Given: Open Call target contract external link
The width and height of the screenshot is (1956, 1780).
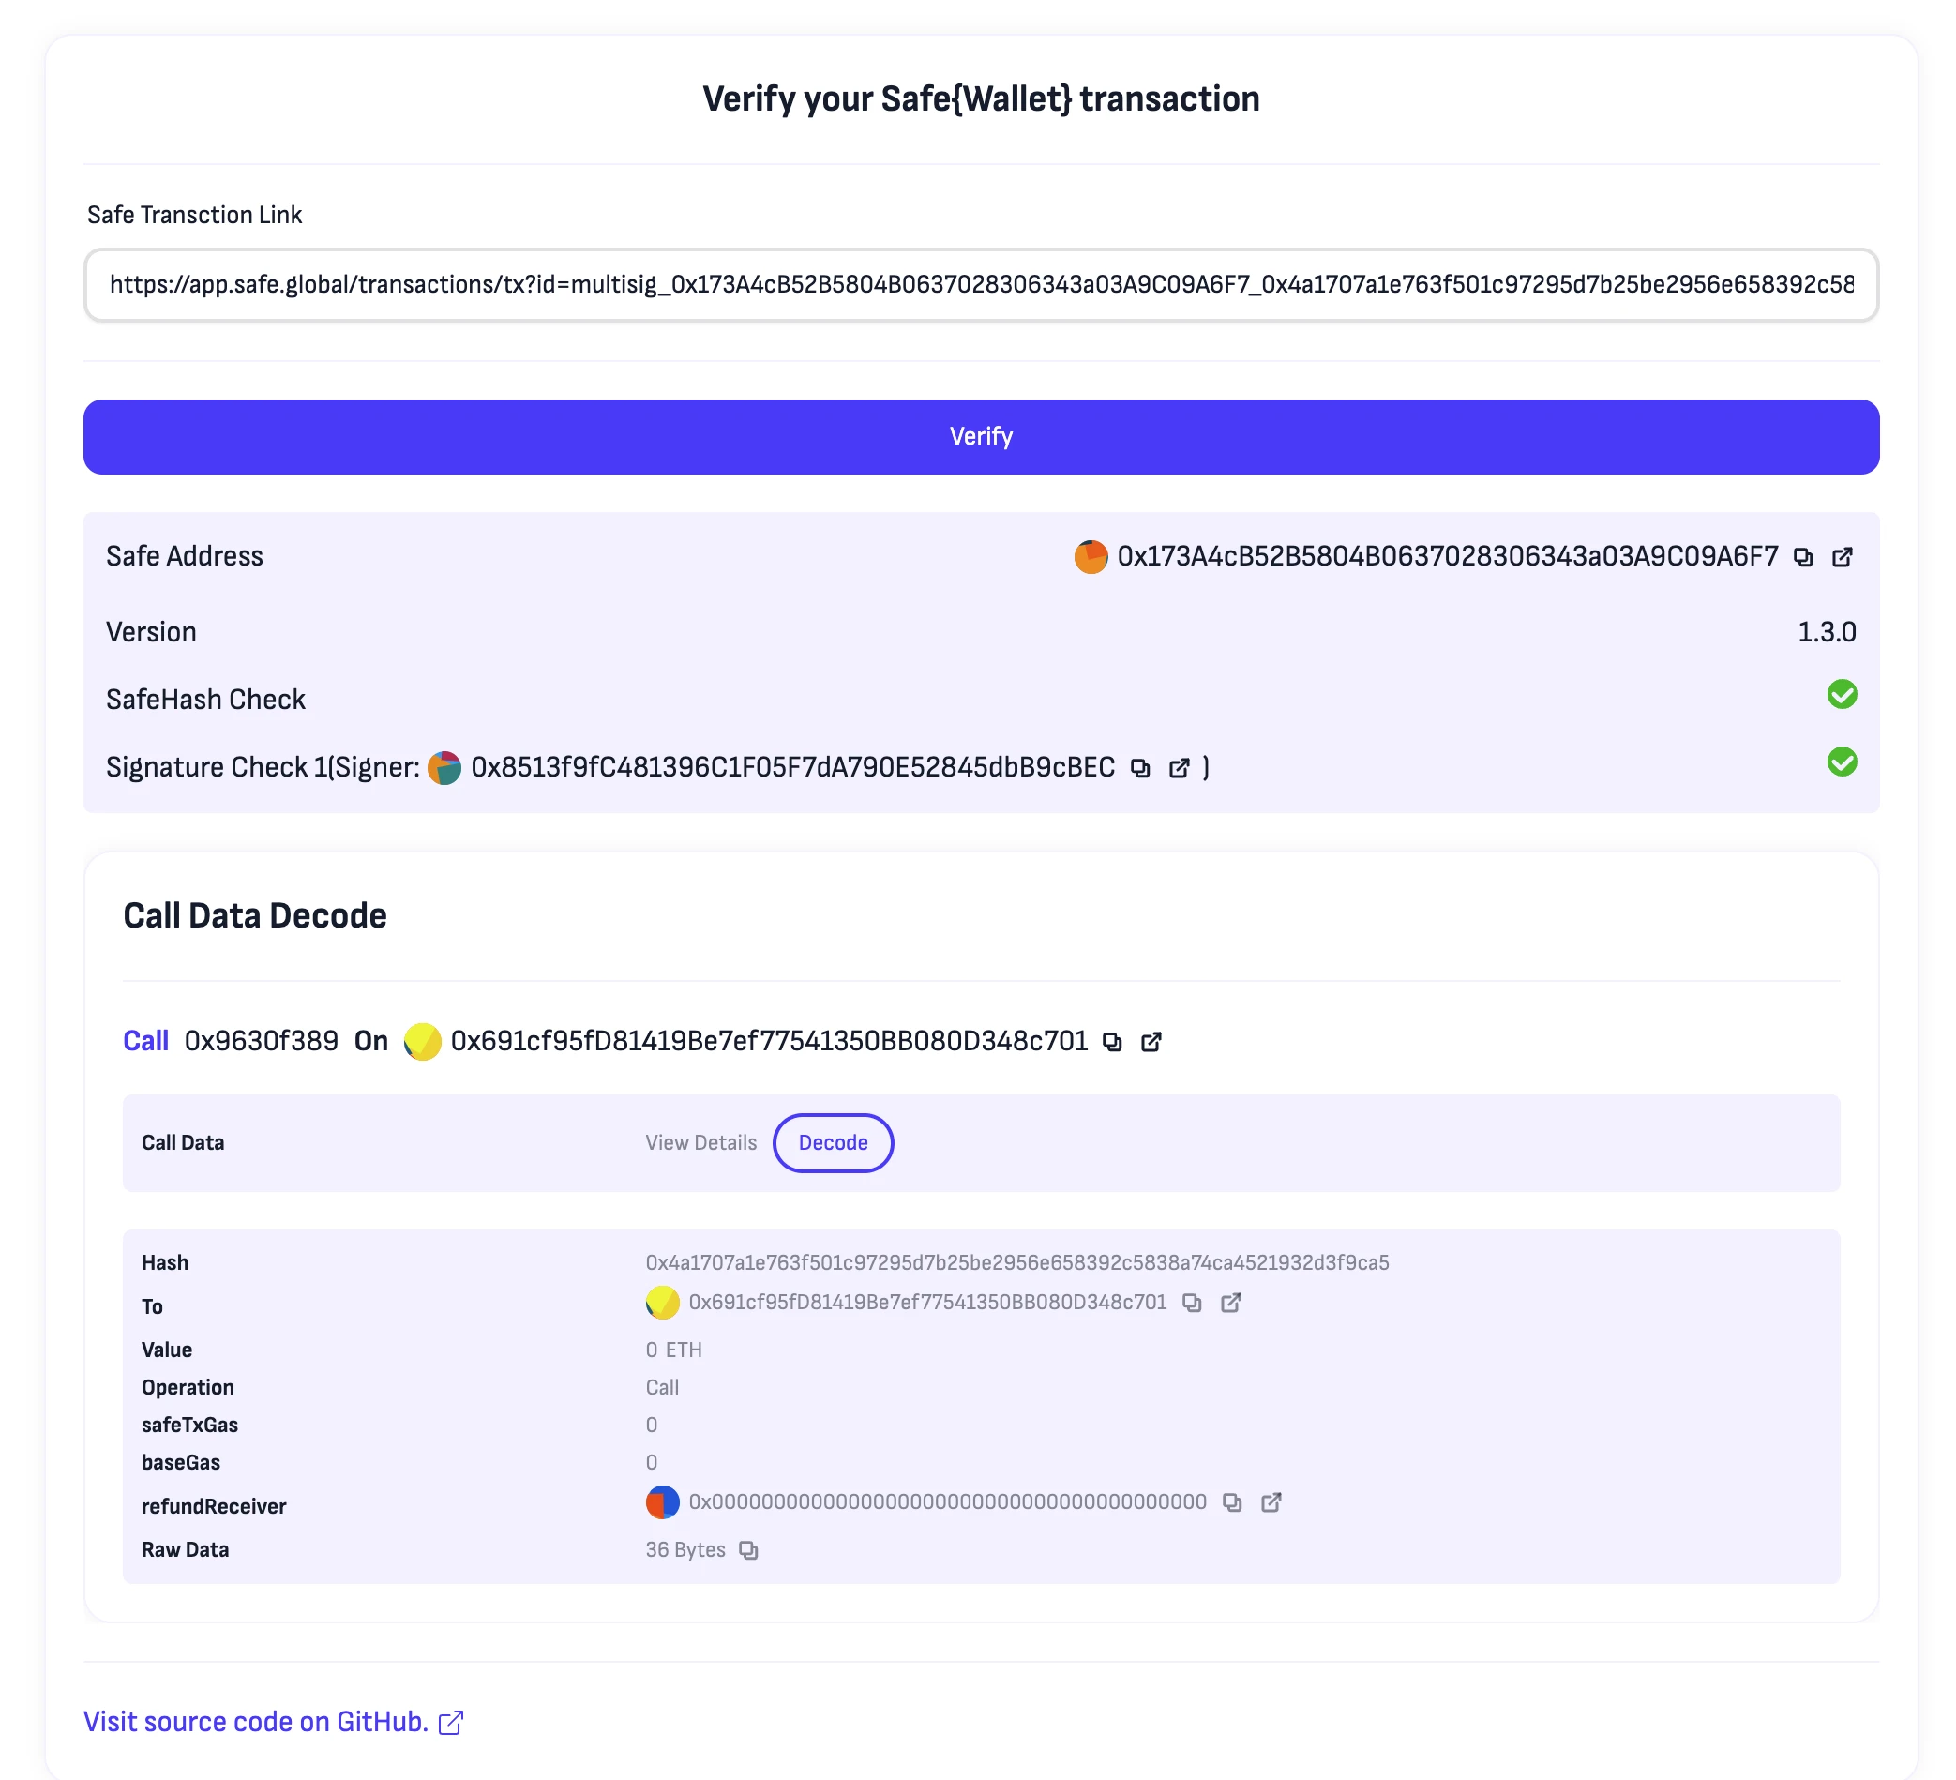Looking at the screenshot, I should point(1151,1042).
